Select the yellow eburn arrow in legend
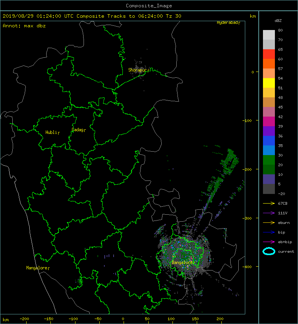Viewport: 298px width, 324px height. 269,223
